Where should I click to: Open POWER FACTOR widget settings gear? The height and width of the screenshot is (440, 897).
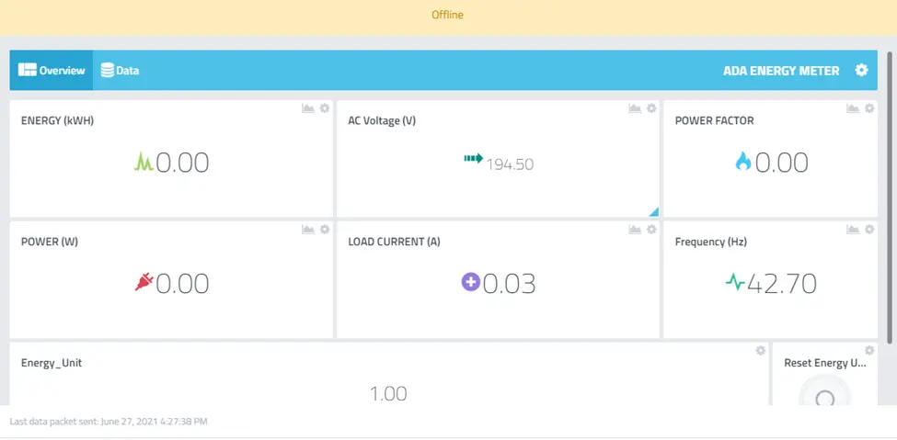click(x=869, y=108)
